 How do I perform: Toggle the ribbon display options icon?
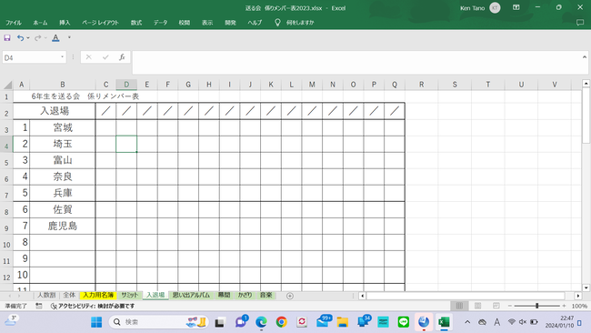point(516,7)
